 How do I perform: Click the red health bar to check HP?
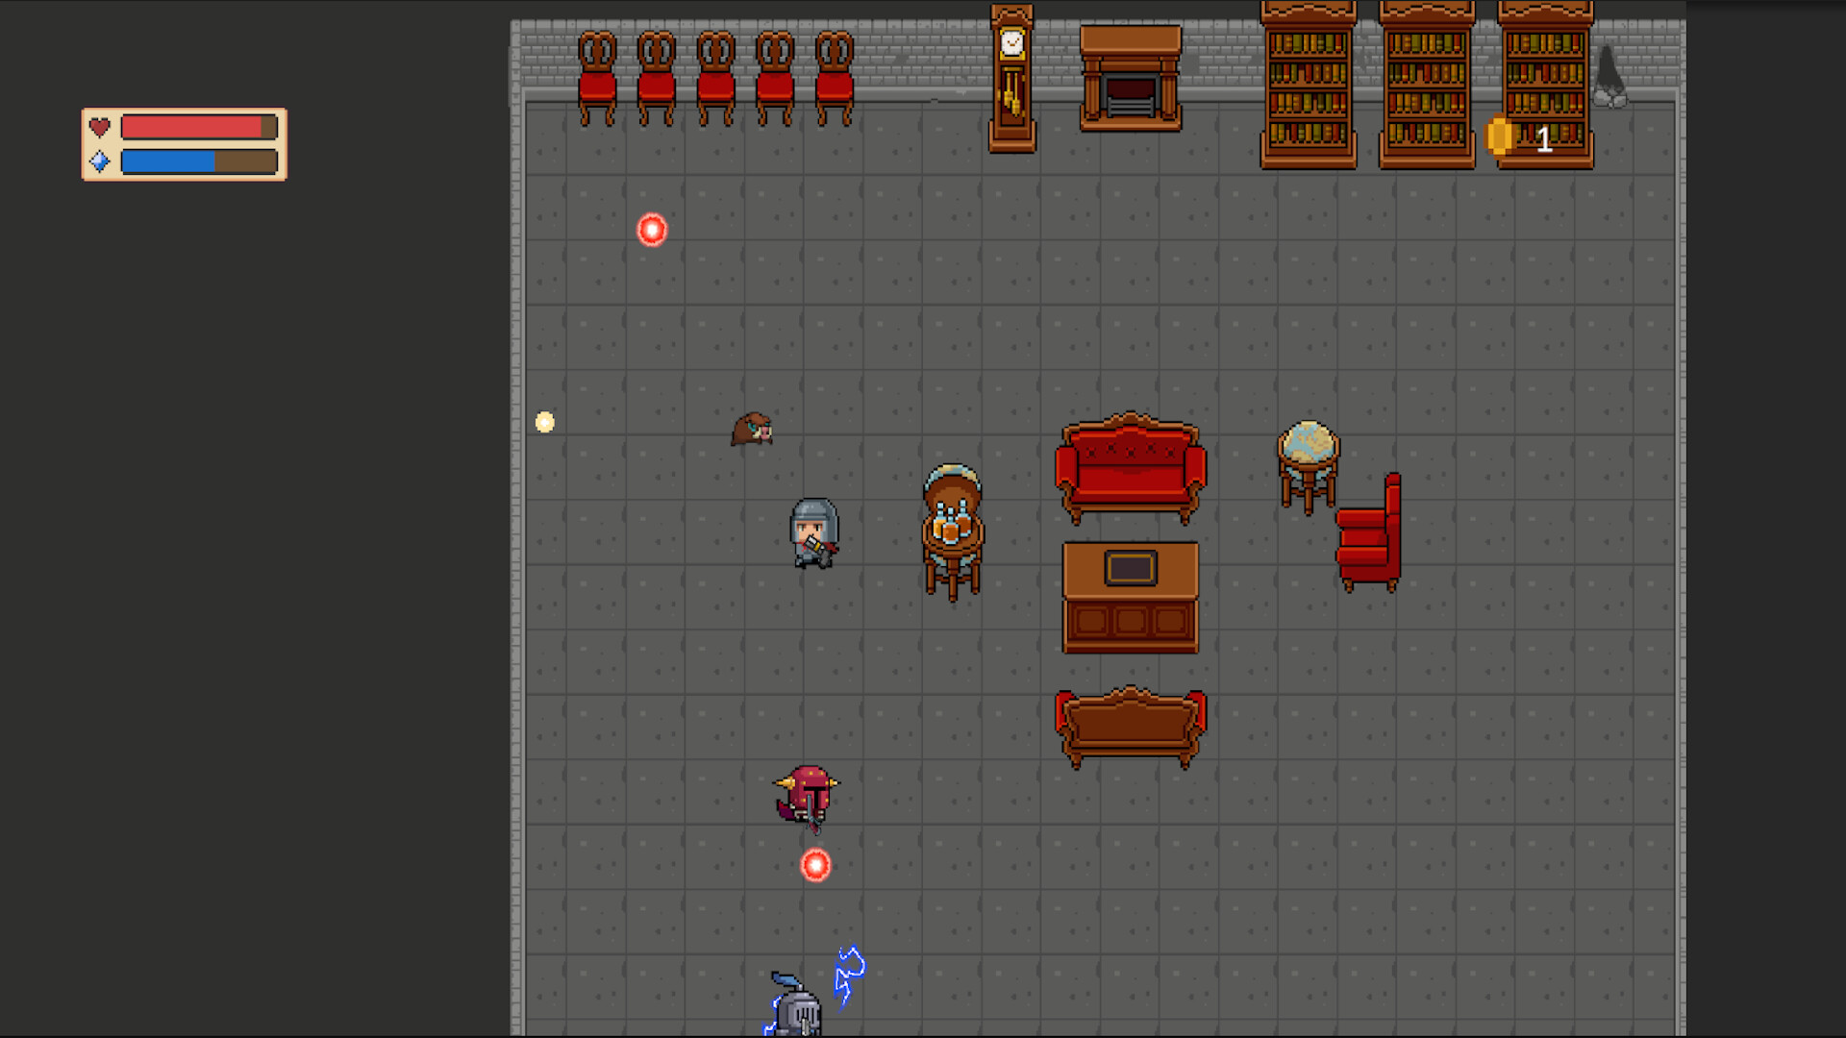tap(192, 125)
